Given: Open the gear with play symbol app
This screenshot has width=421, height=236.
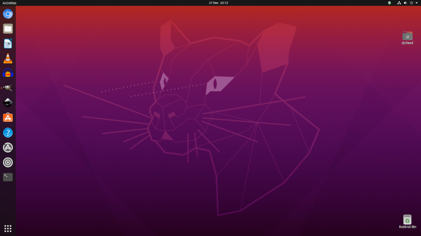Looking at the screenshot, I should coord(8,163).
